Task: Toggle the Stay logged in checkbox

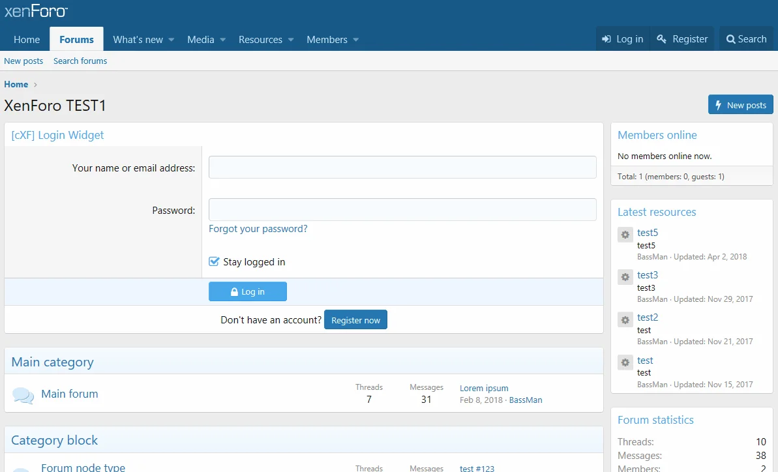Action: coord(214,261)
